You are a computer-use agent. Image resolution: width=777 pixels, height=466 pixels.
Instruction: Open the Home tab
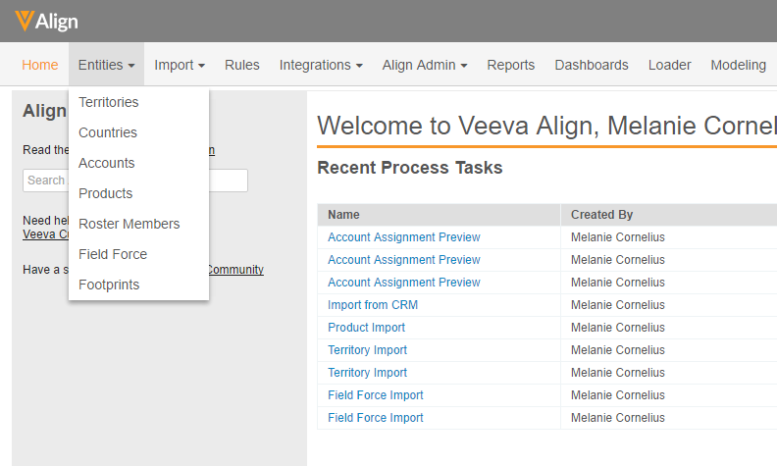(x=40, y=65)
